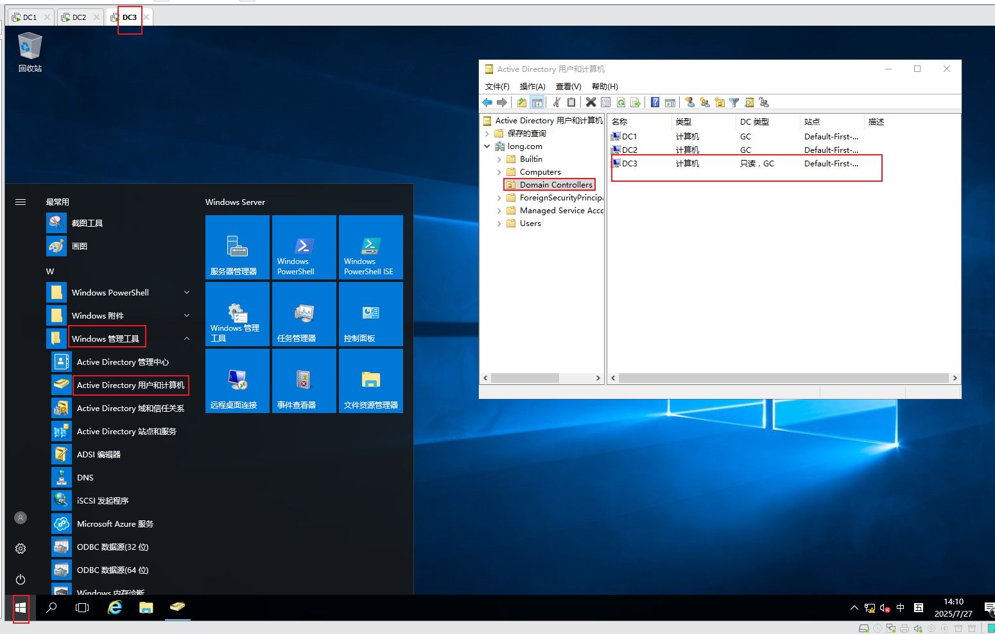
Task: Toggle the action pane toolbar icon
Action: [x=670, y=102]
